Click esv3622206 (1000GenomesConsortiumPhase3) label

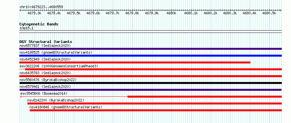click(x=59, y=66)
